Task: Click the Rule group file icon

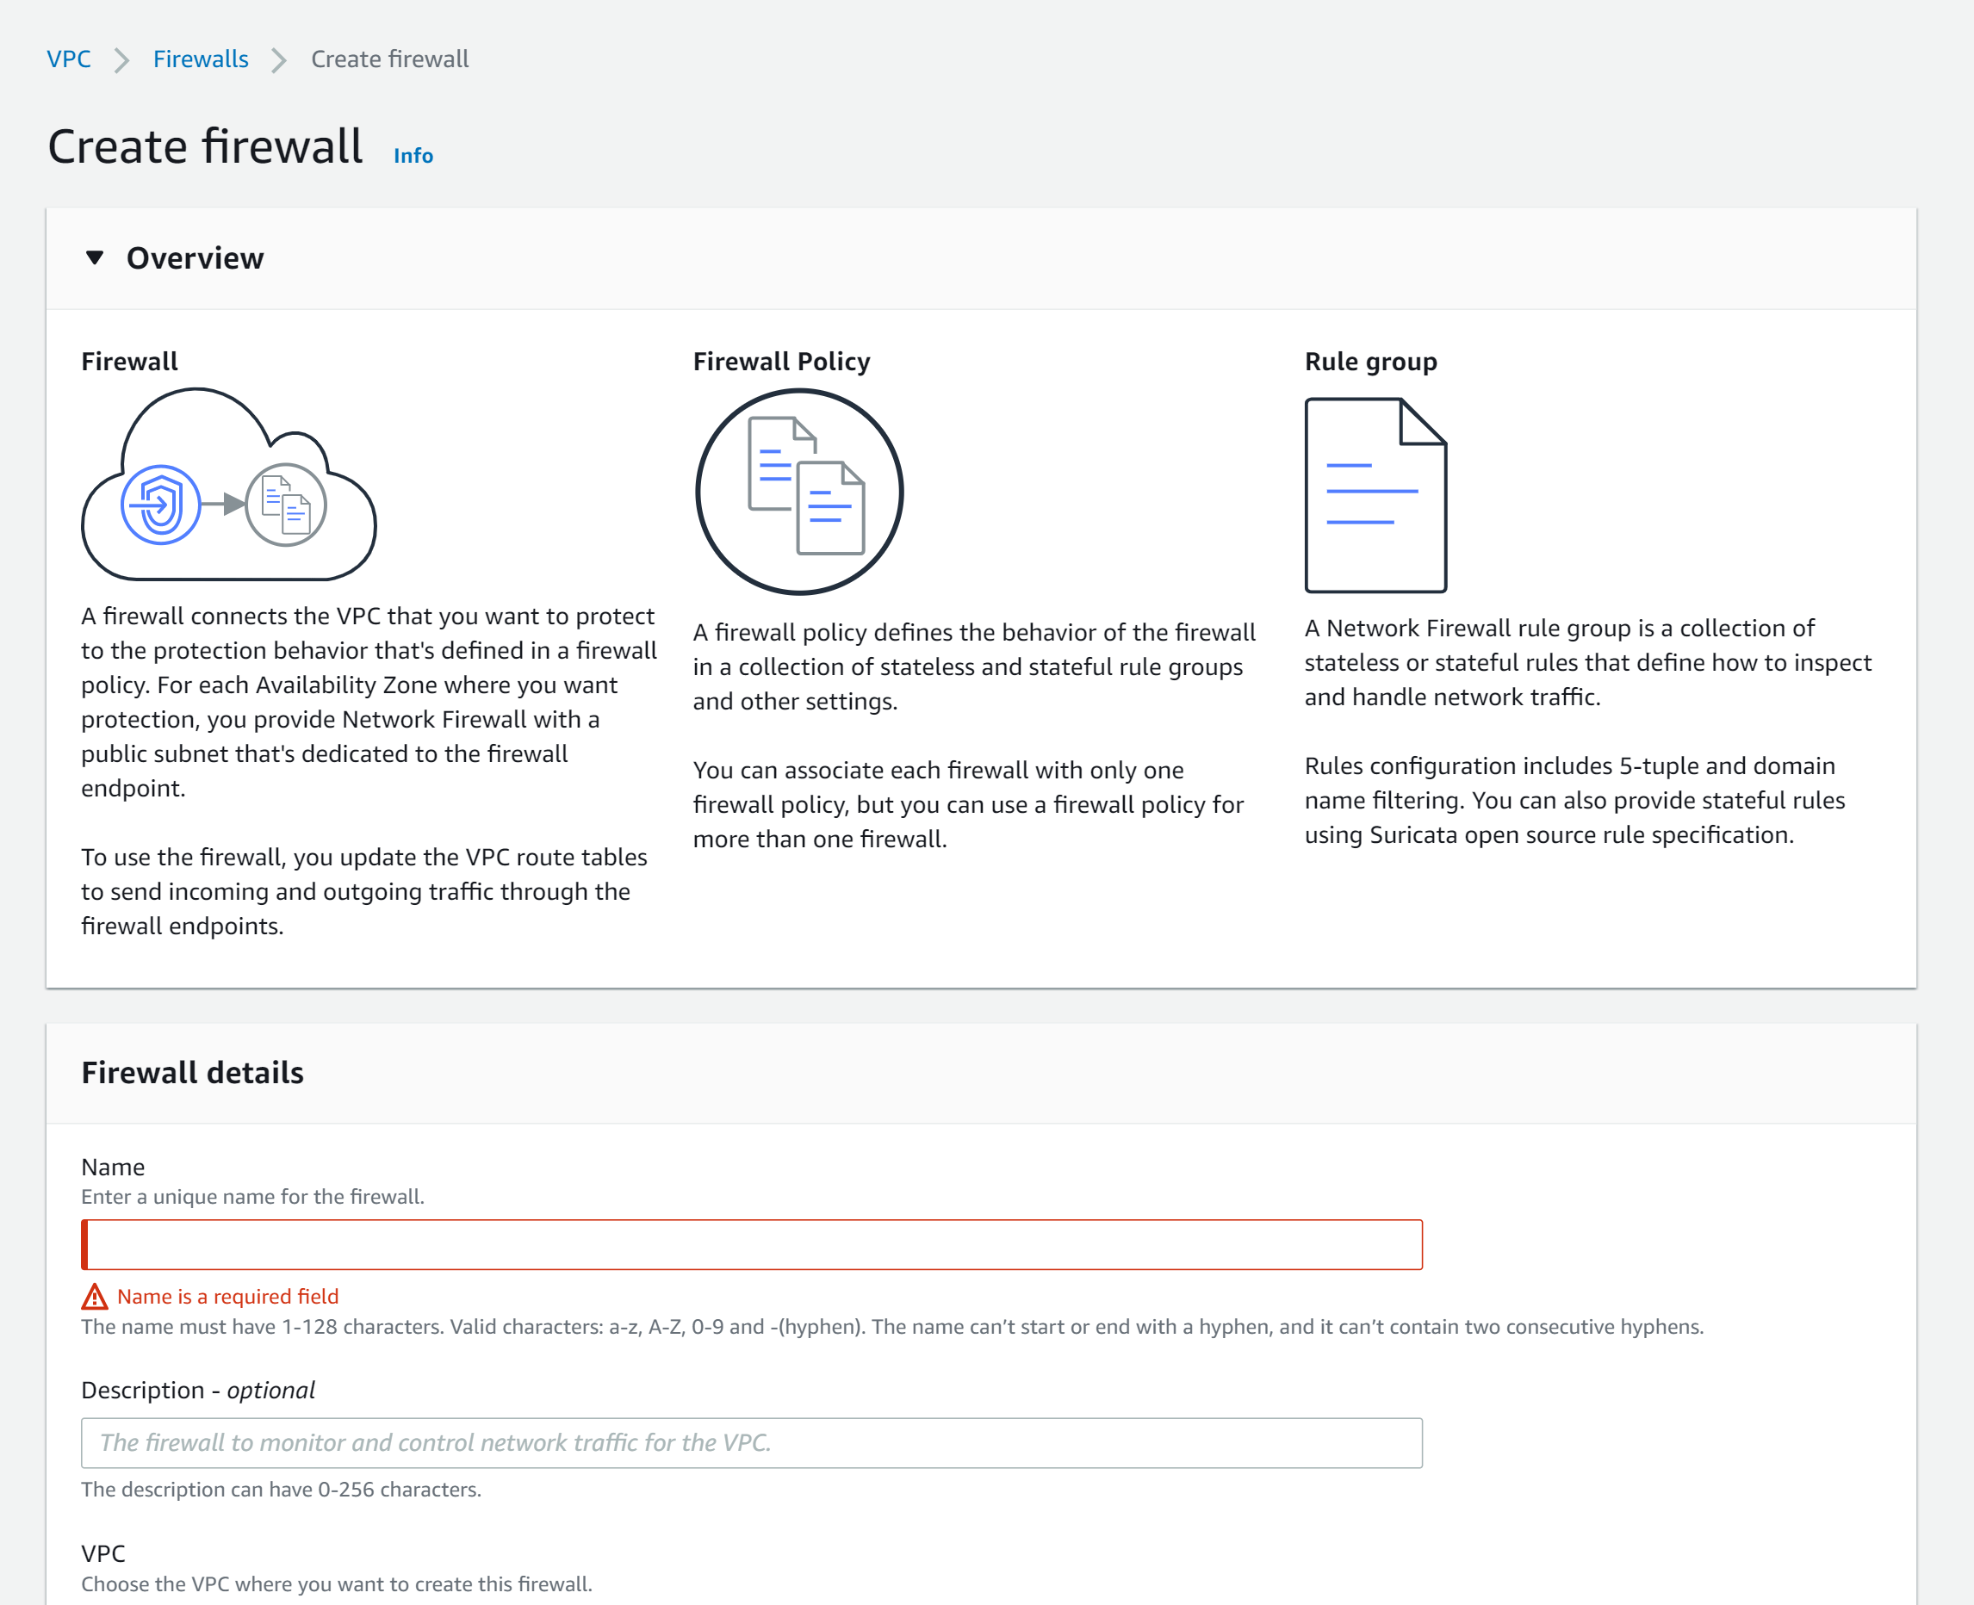Action: tap(1375, 493)
